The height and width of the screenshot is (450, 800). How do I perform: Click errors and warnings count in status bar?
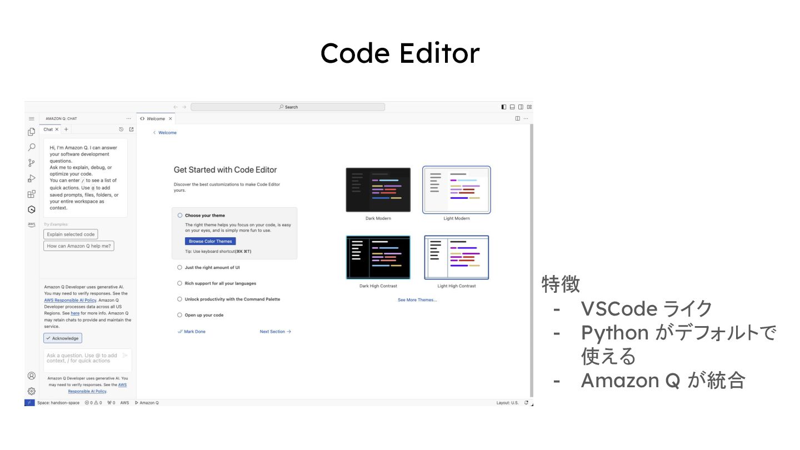pyautogui.click(x=93, y=403)
